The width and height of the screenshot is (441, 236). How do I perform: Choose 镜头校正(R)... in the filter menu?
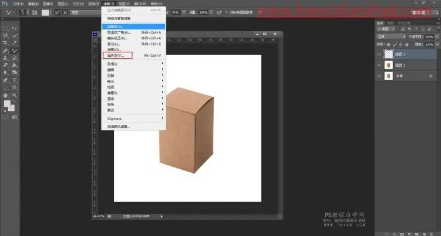coord(134,38)
